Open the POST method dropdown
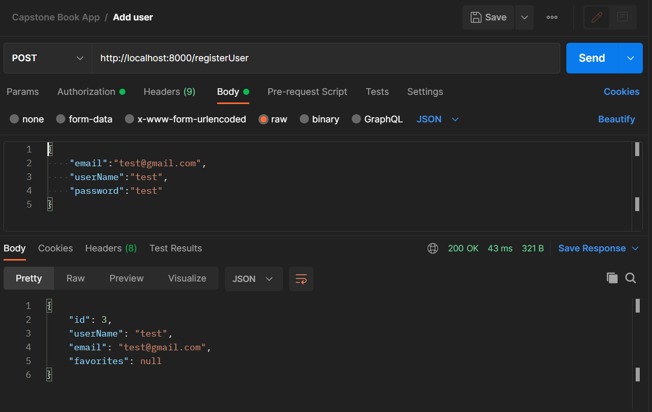Screen dimensions: 652x412 coord(47,58)
